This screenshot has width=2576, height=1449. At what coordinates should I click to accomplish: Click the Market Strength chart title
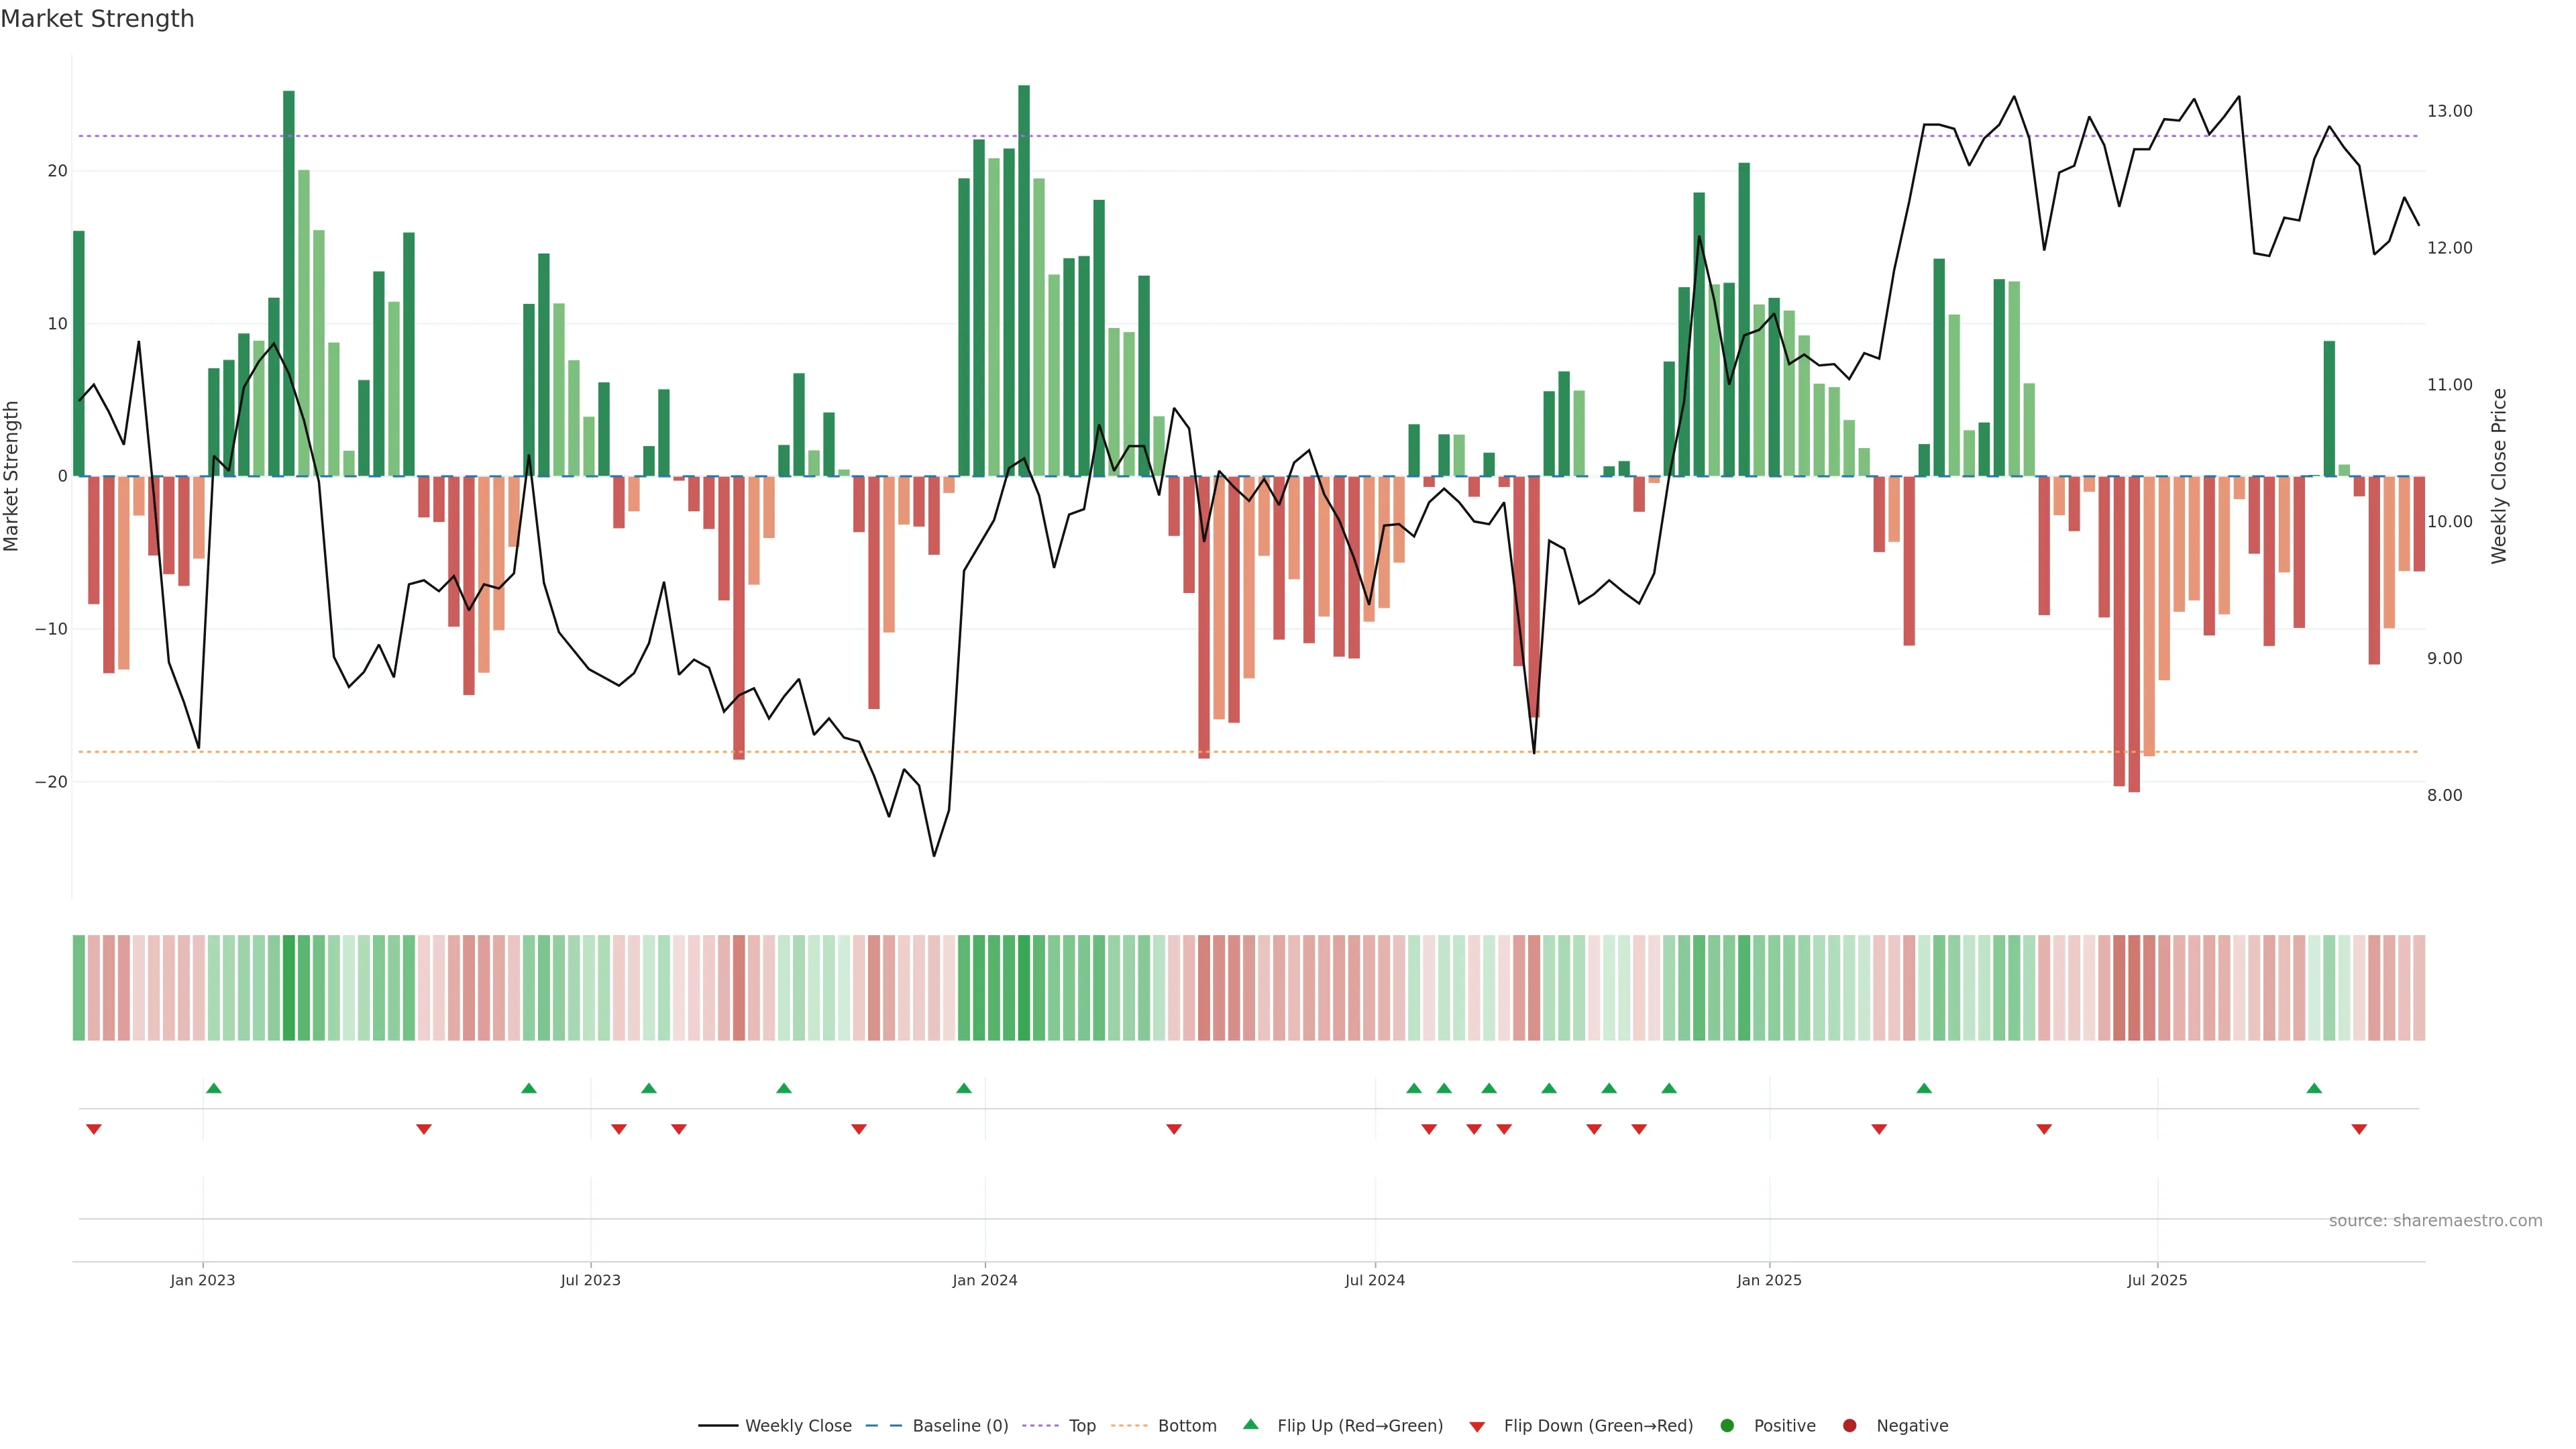pos(97,19)
